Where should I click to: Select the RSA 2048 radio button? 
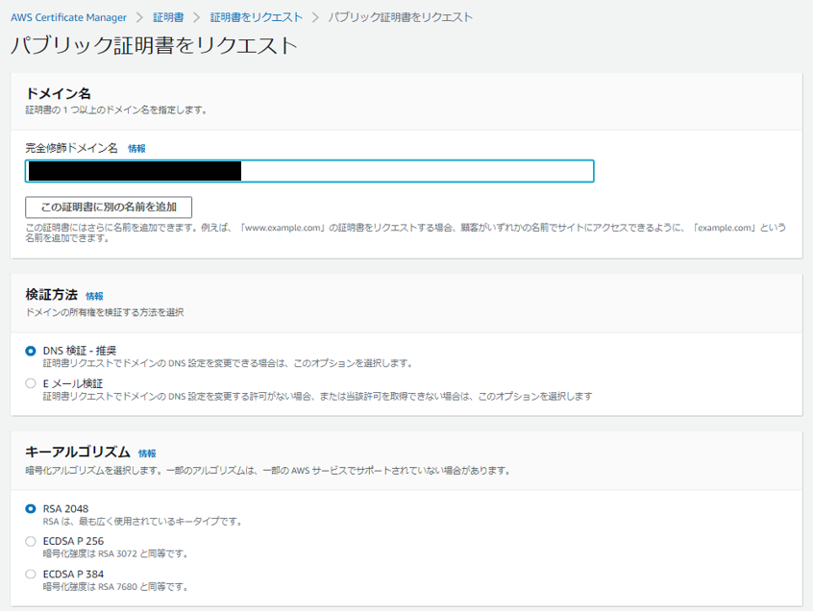tap(30, 509)
